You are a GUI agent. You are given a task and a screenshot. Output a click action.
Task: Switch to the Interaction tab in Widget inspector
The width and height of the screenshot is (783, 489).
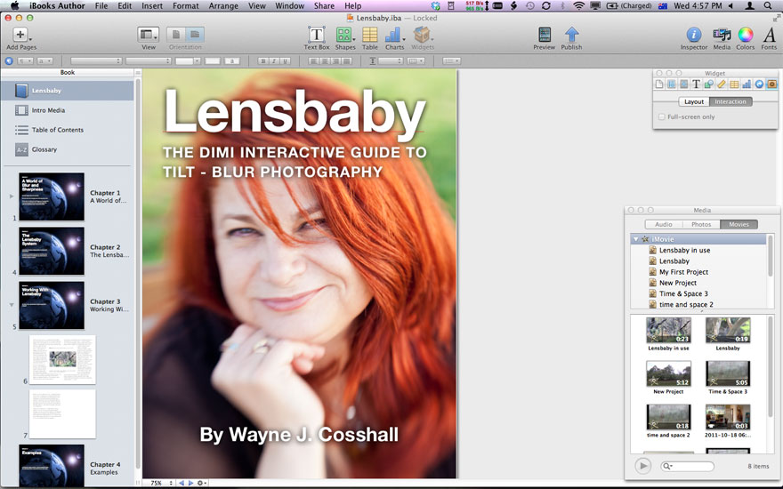pyautogui.click(x=731, y=101)
